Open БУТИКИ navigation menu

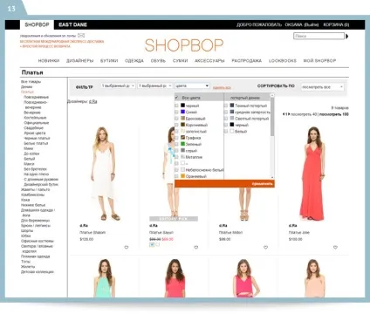109,61
